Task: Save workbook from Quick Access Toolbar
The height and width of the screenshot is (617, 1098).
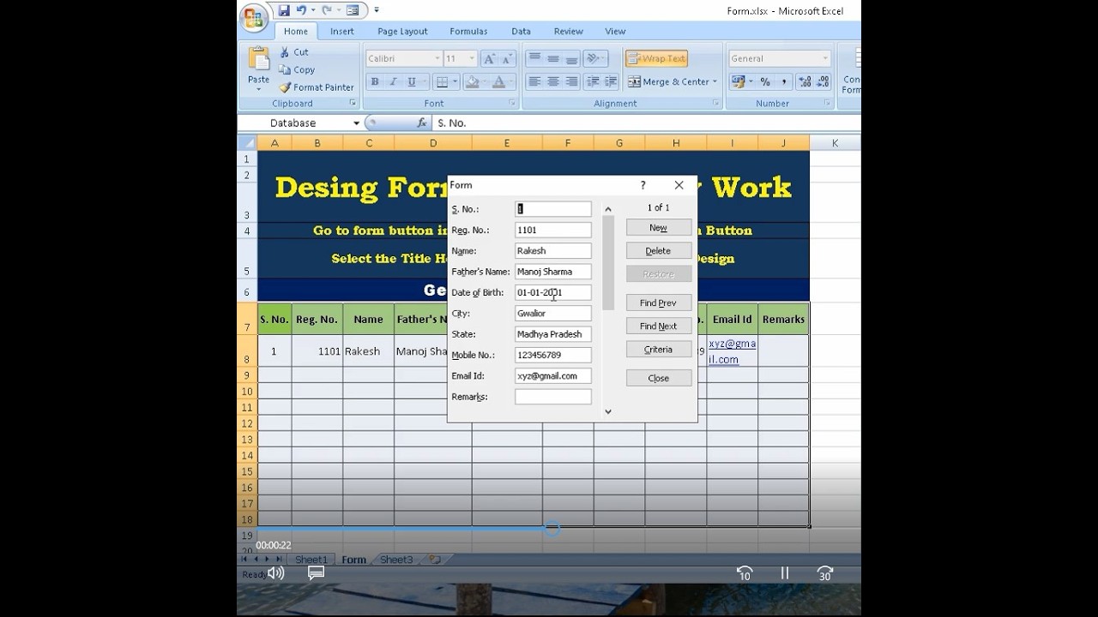Action: pos(284,10)
